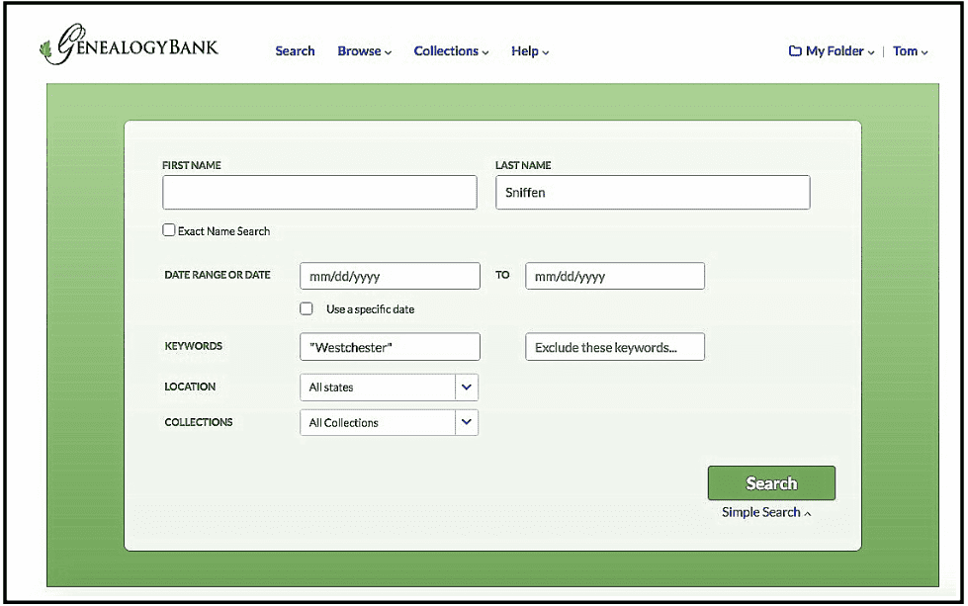Click the end date field after TO
Viewport: 968px width, 606px height.
tap(615, 276)
